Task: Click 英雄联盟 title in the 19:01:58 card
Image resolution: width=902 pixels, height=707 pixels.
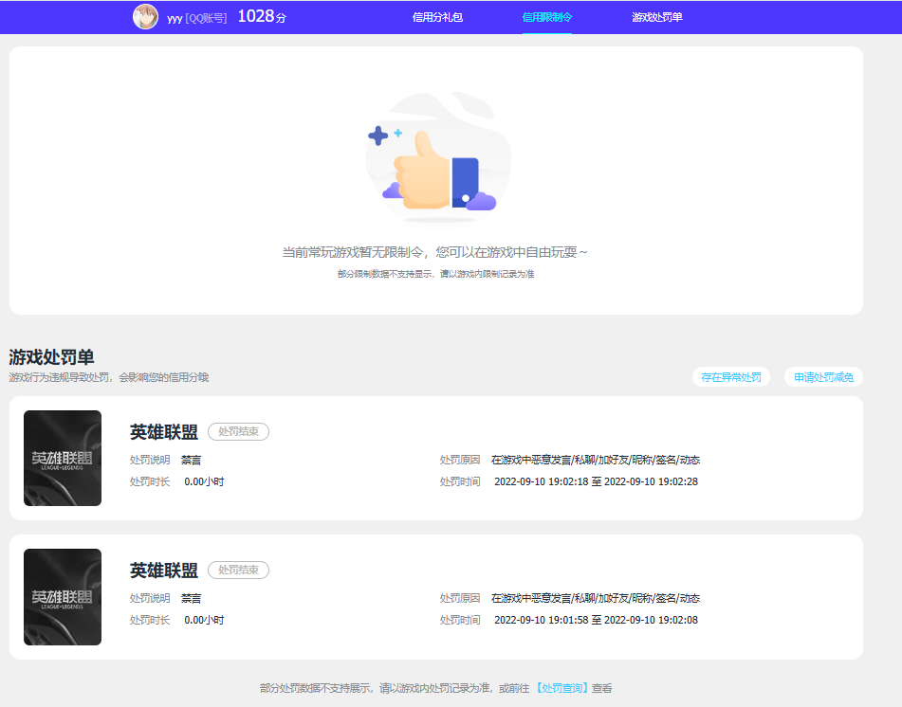Action: coord(164,571)
